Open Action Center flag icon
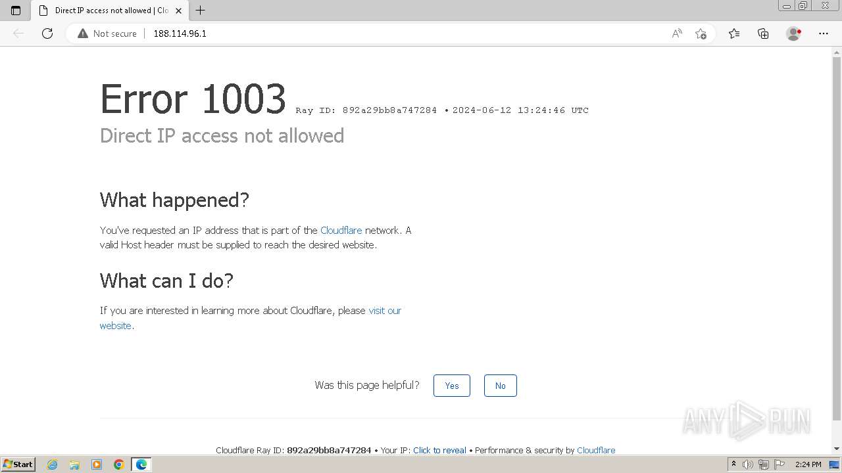 [x=780, y=464]
